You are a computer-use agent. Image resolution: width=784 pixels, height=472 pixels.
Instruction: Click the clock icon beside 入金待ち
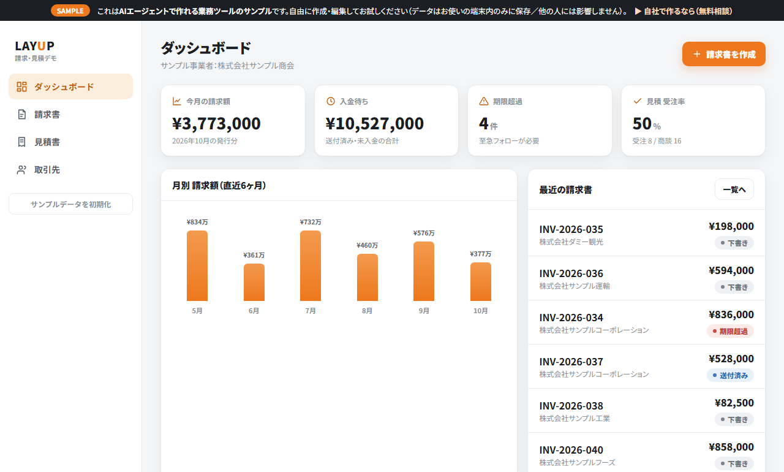(x=331, y=101)
